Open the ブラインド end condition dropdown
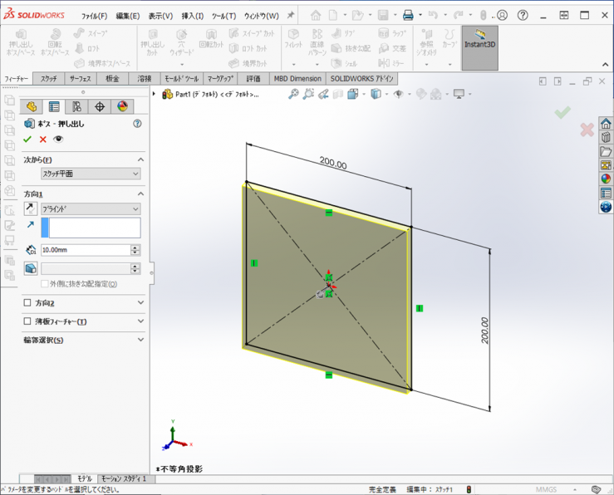The width and height of the screenshot is (614, 495). pos(91,209)
